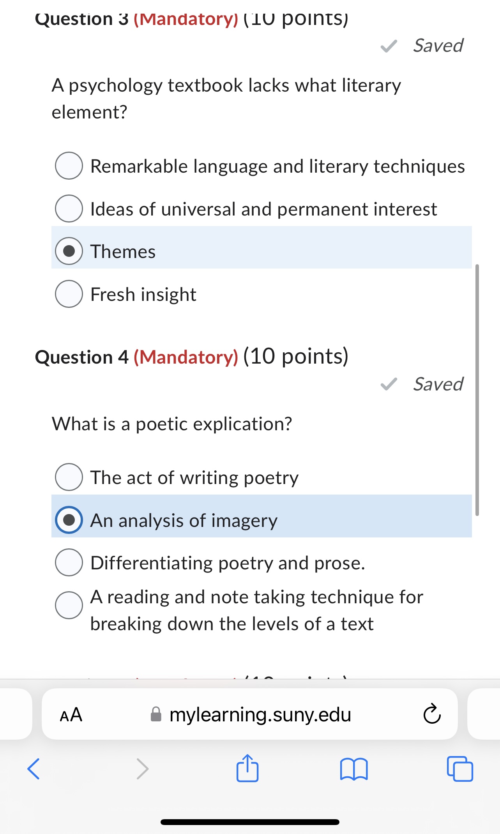Screen dimensions: 500x834
Task: Select "A reading and note taking technique" answer
Action: [69, 605]
